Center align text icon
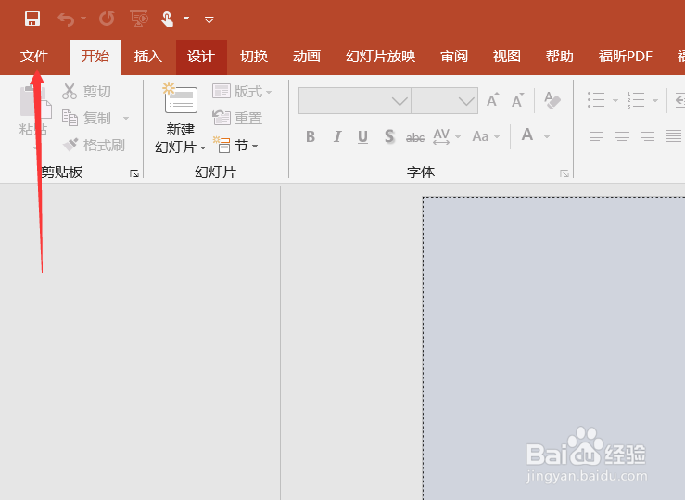Screen dimensions: 685x500 click(622, 136)
